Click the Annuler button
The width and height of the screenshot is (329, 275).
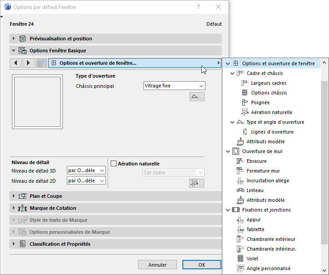(x=157, y=265)
